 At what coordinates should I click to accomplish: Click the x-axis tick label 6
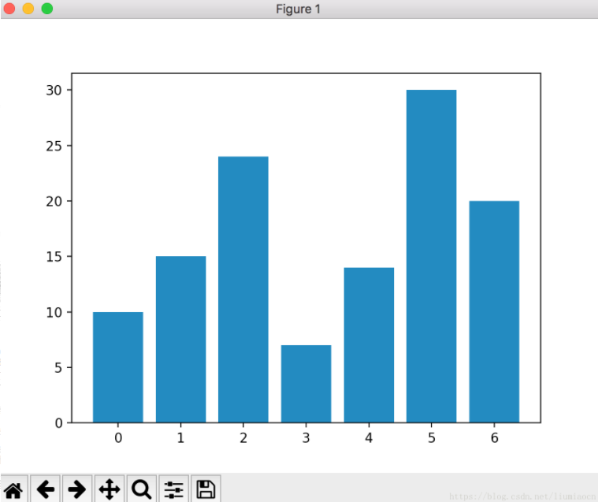[494, 438]
